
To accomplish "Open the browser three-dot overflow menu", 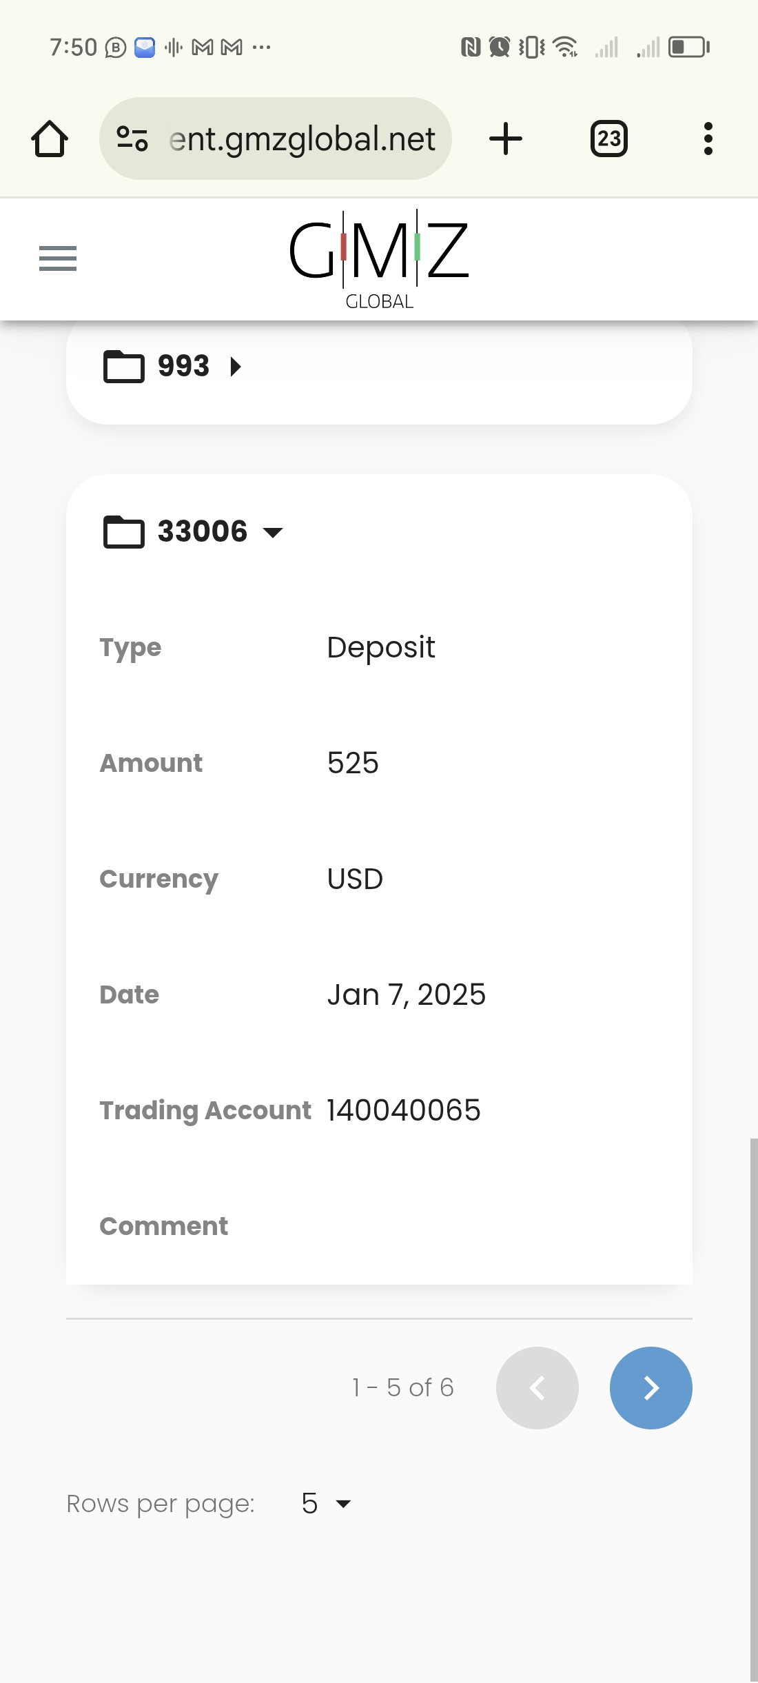I will [708, 139].
